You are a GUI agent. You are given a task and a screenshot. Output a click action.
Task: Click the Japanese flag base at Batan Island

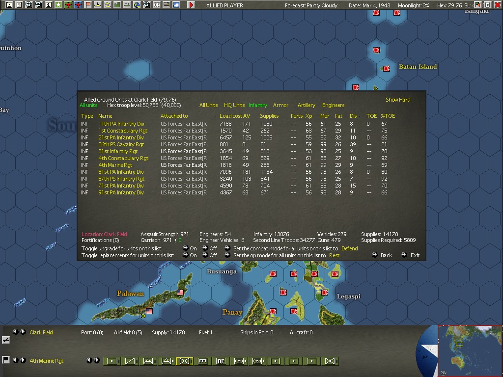(x=387, y=69)
